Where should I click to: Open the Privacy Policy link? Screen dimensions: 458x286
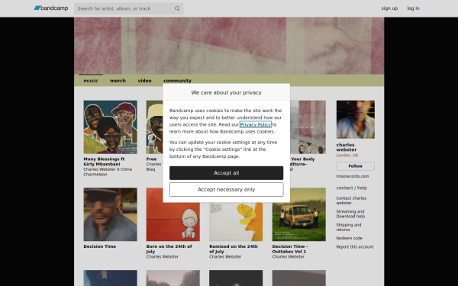(256, 124)
